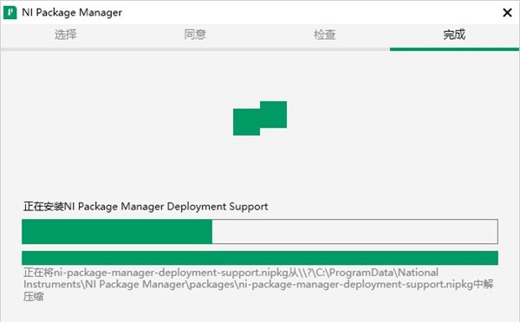Click the empty white part of overall progress bar

click(x=354, y=232)
